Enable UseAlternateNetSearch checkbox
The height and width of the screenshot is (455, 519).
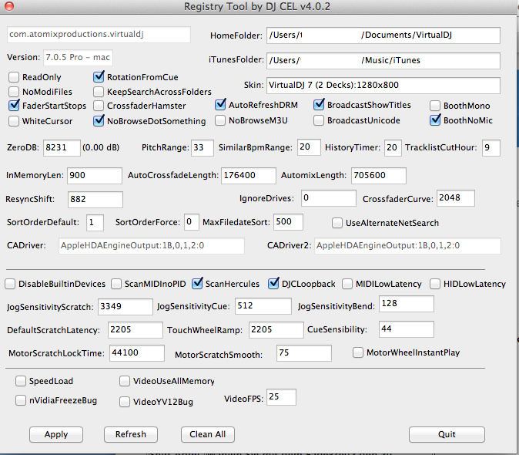[337, 223]
